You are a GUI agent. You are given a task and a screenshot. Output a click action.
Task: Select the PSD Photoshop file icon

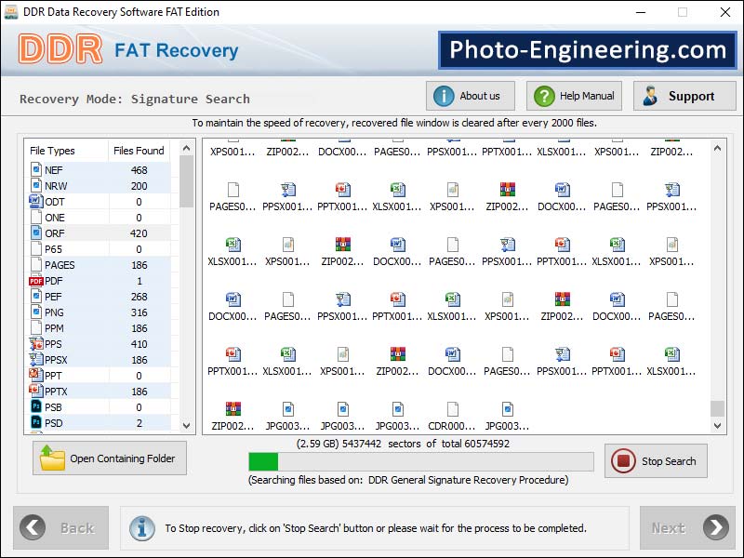click(x=35, y=422)
